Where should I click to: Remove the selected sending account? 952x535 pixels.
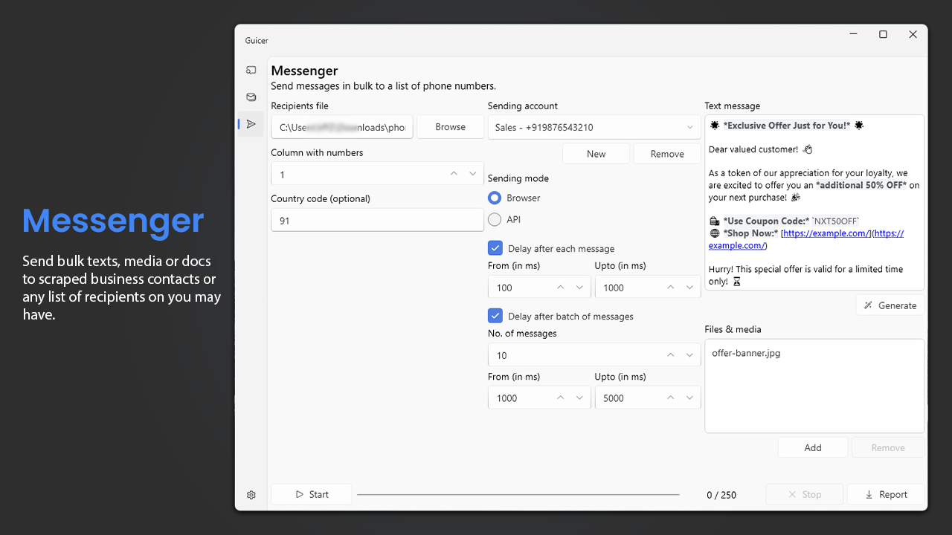(667, 154)
